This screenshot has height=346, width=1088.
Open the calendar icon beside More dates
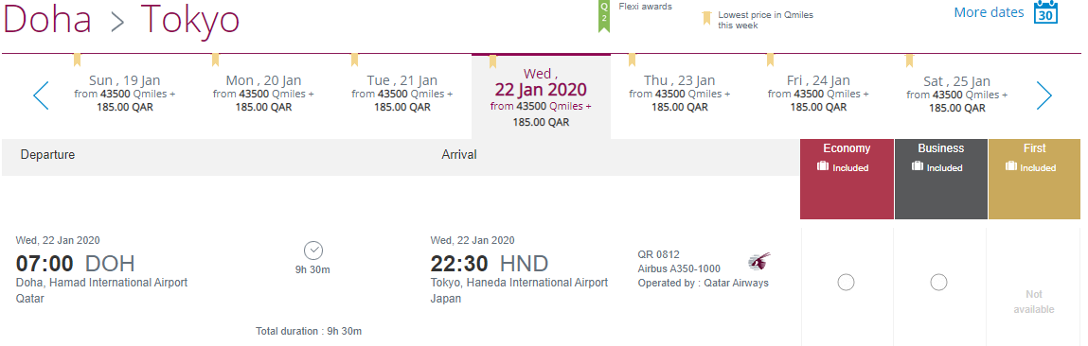1045,12
